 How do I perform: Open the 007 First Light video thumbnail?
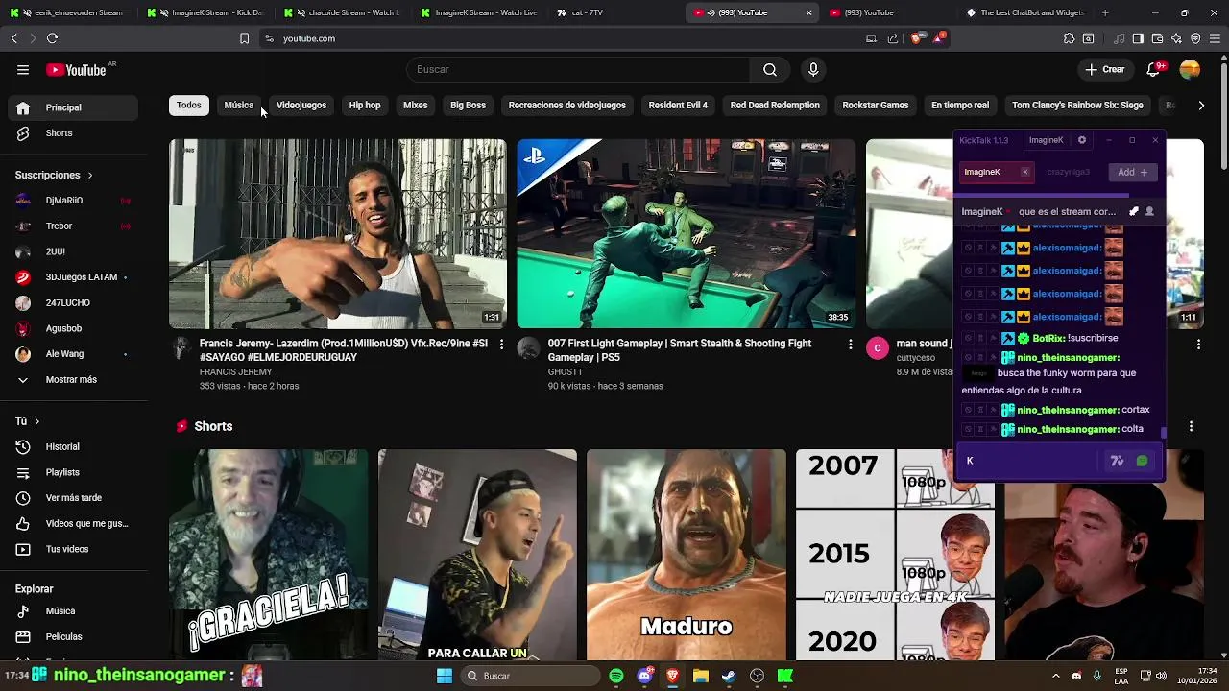(x=686, y=234)
